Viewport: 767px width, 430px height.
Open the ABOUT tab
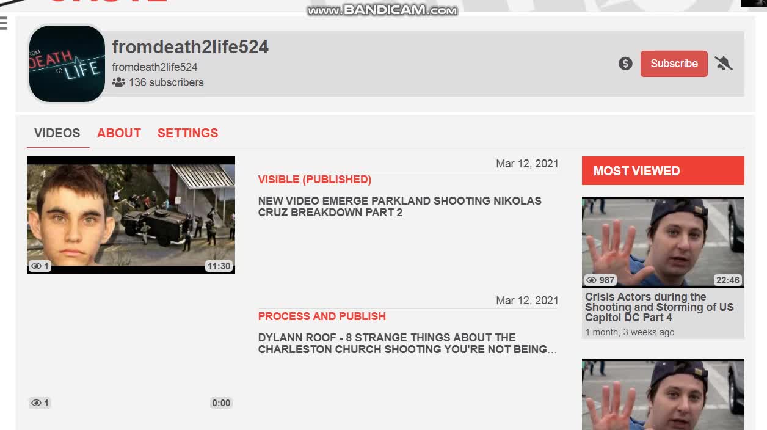[x=119, y=133]
